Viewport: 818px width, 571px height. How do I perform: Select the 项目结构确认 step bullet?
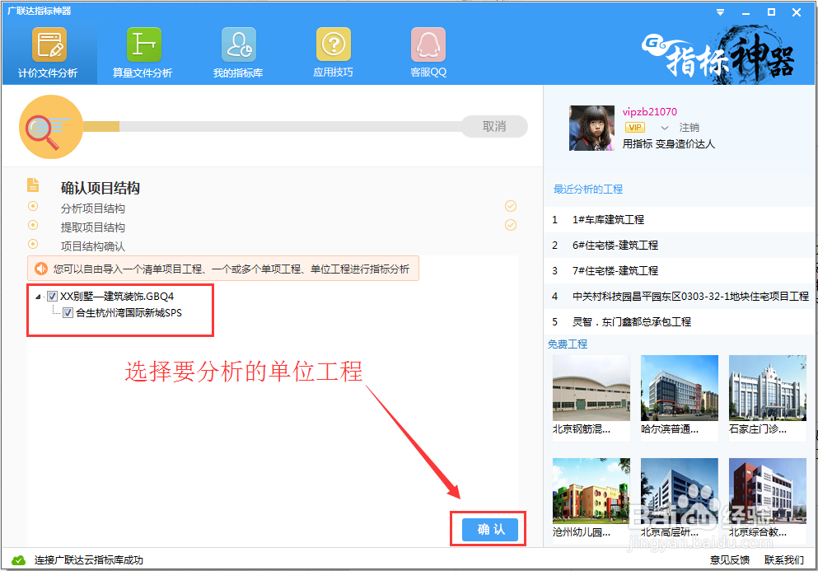tap(33, 244)
